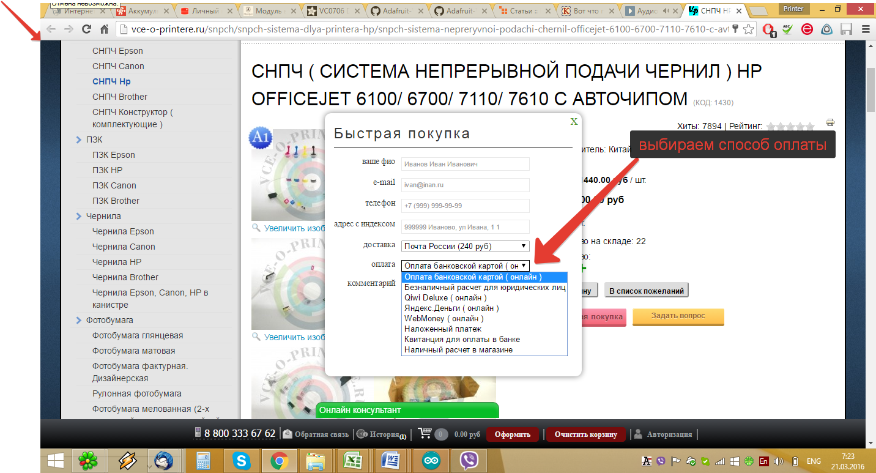This screenshot has height=473, width=876.
Task: Open Skype from the taskbar
Action: coord(241,460)
